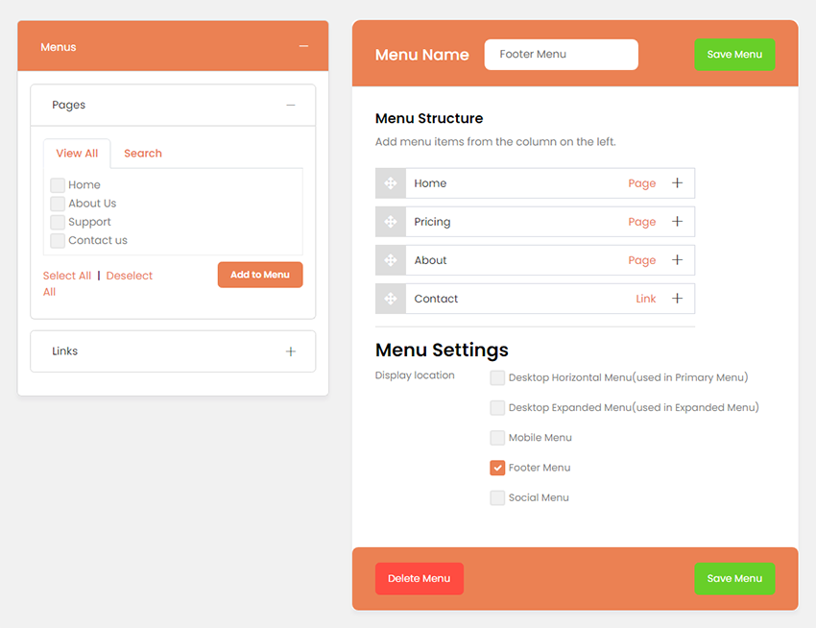
Task: Check the About Us page checkbox
Action: [58, 204]
